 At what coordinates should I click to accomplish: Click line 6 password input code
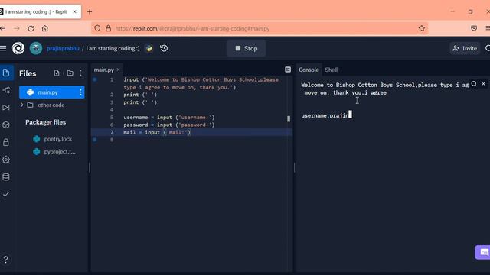[169, 125]
